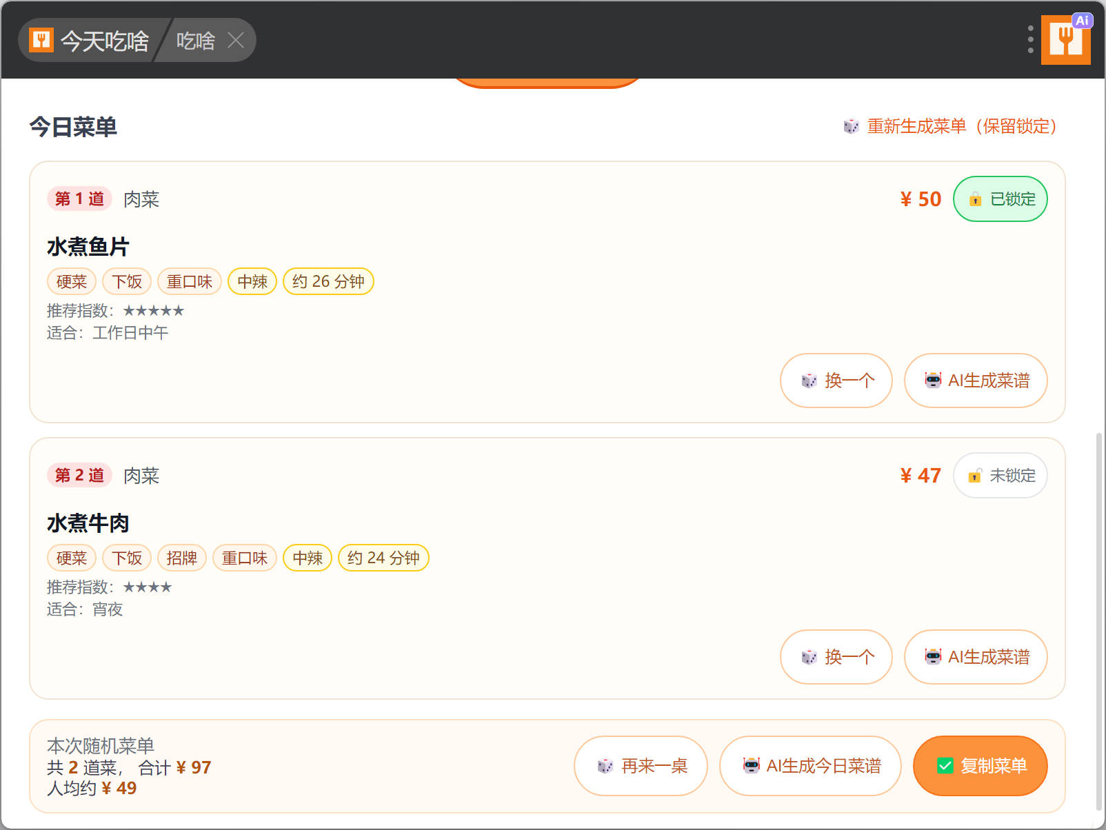Click dice icon in 水煮牛肉 换一个
The image size is (1106, 830).
pos(809,657)
